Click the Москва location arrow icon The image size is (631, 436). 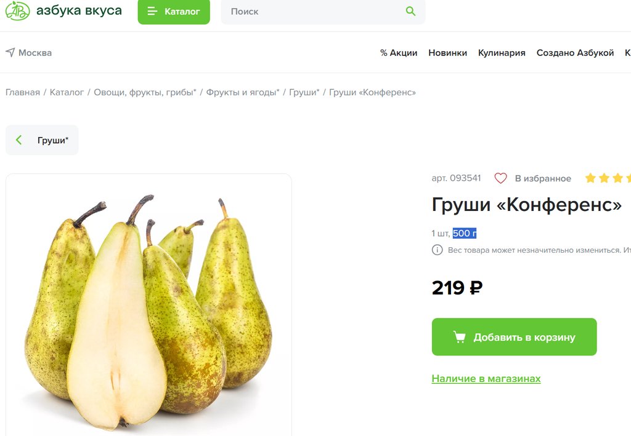click(x=10, y=52)
